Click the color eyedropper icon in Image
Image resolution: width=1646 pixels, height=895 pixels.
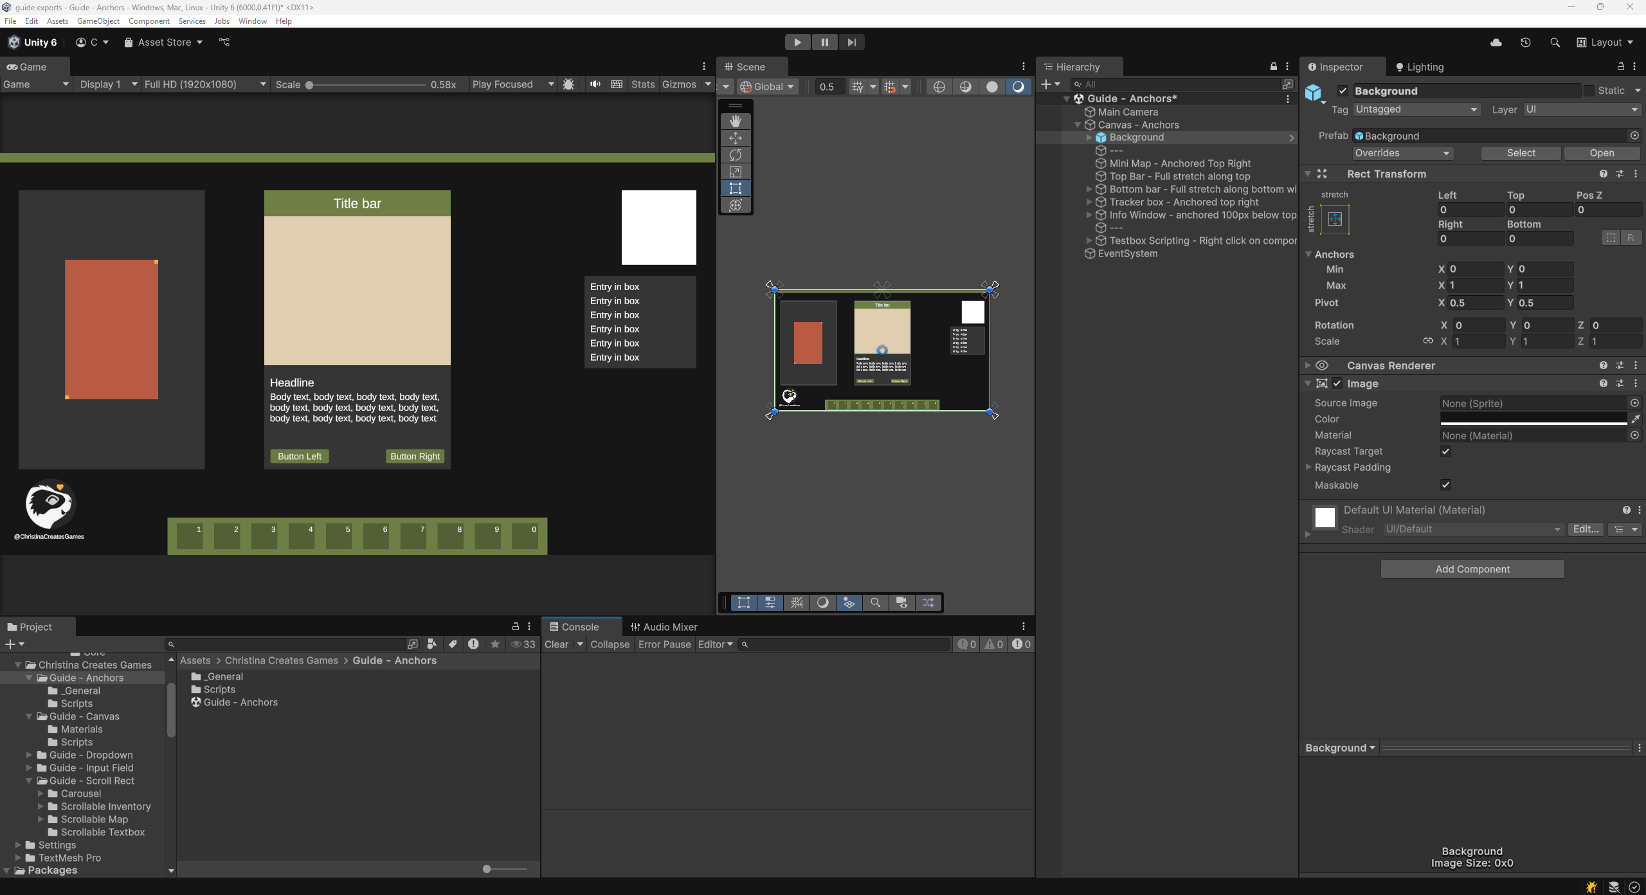[1636, 419]
